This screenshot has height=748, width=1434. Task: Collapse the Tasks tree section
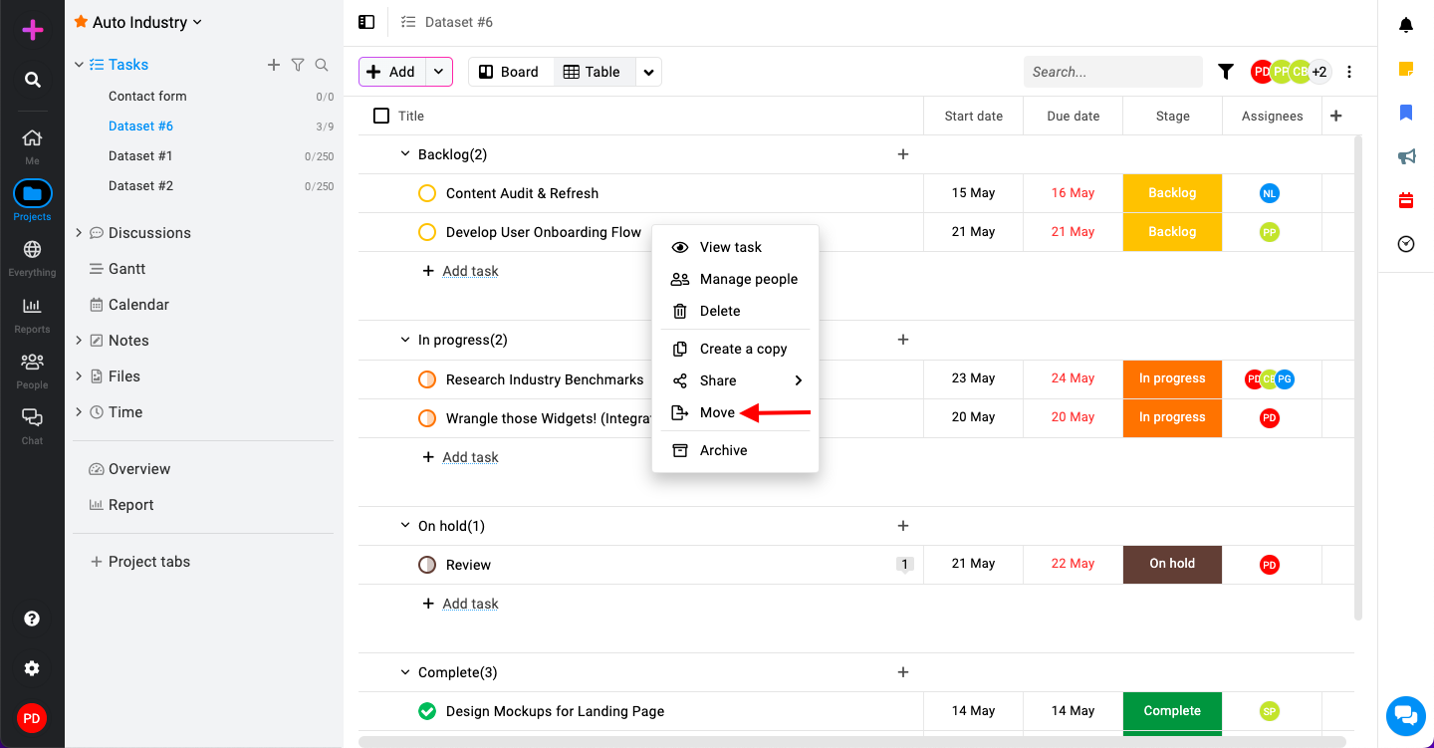(x=79, y=65)
